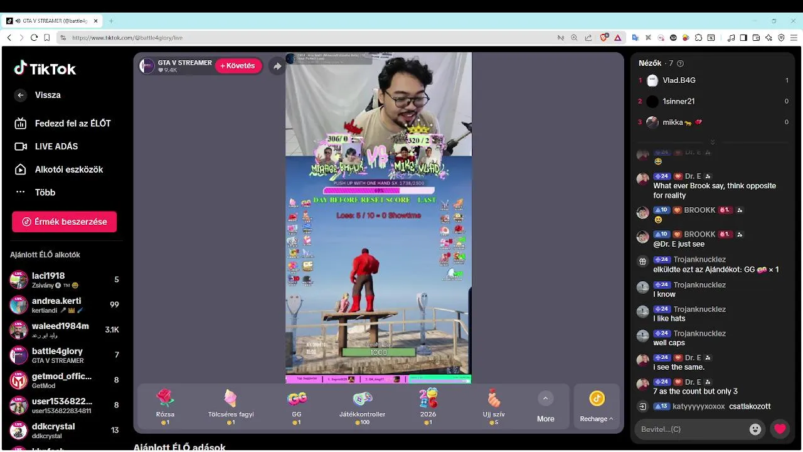Open the emoji picker in chat
The width and height of the screenshot is (803, 452).
755,429
